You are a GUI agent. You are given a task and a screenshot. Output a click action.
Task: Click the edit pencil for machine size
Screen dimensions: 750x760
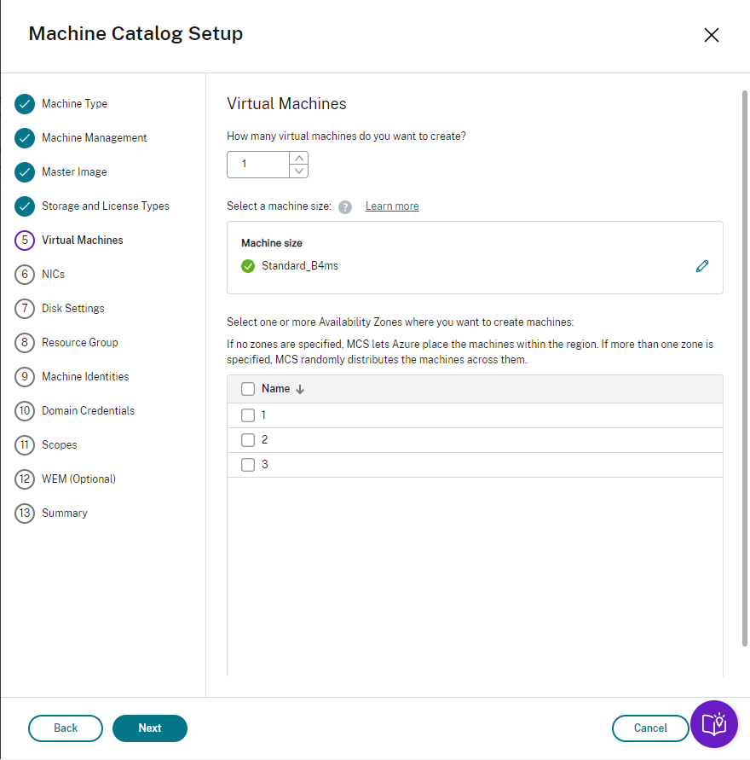point(702,266)
